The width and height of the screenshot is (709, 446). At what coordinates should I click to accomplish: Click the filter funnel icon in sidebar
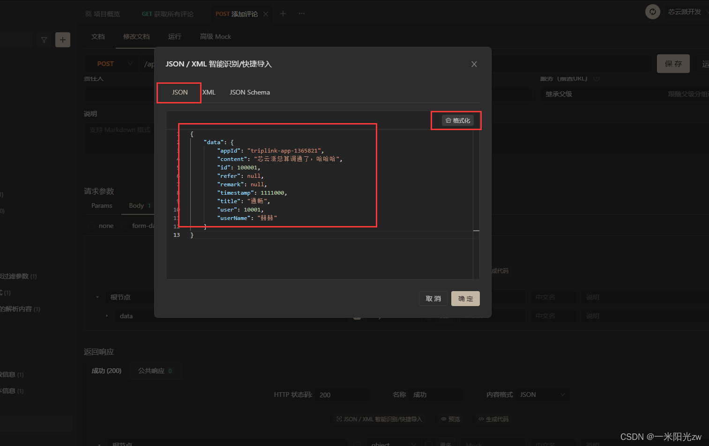[x=44, y=40]
